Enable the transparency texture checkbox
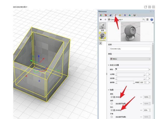The image size is (168, 119). [112, 103]
